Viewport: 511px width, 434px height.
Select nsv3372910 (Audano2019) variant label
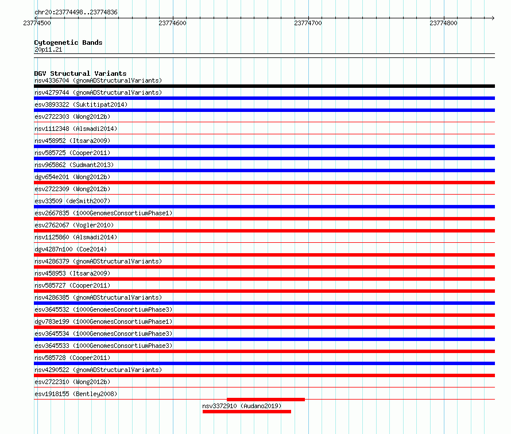point(242,406)
